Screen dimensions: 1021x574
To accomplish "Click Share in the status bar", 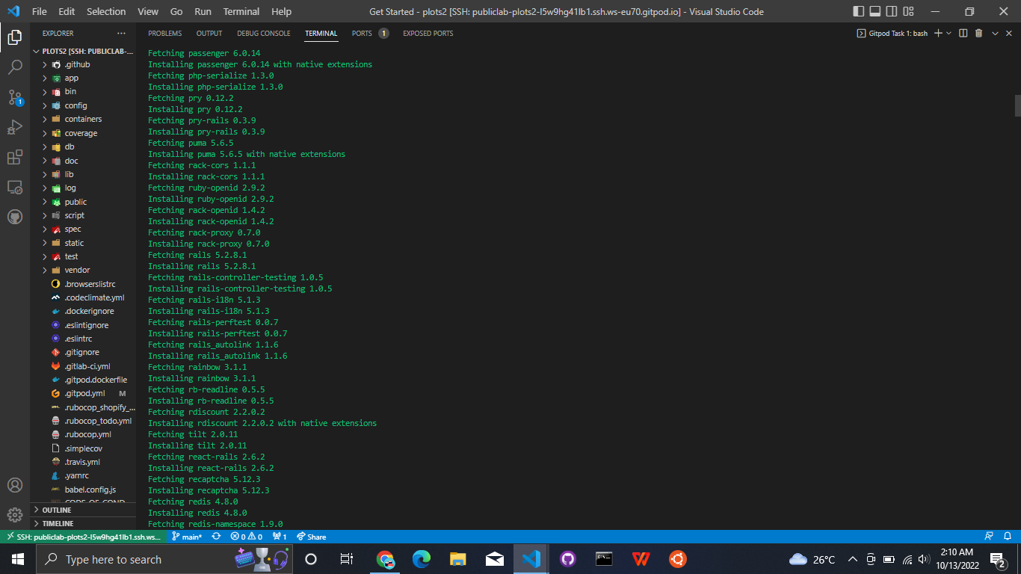I will (312, 537).
